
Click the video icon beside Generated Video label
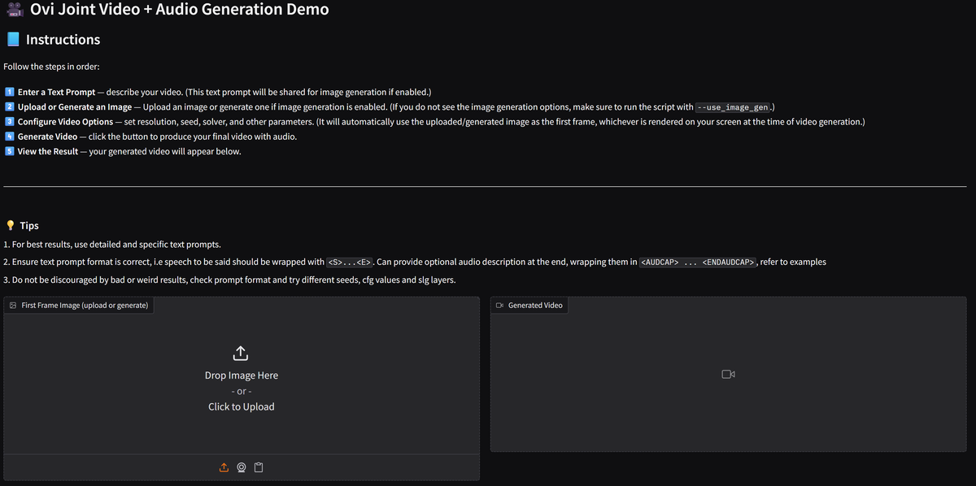click(499, 305)
